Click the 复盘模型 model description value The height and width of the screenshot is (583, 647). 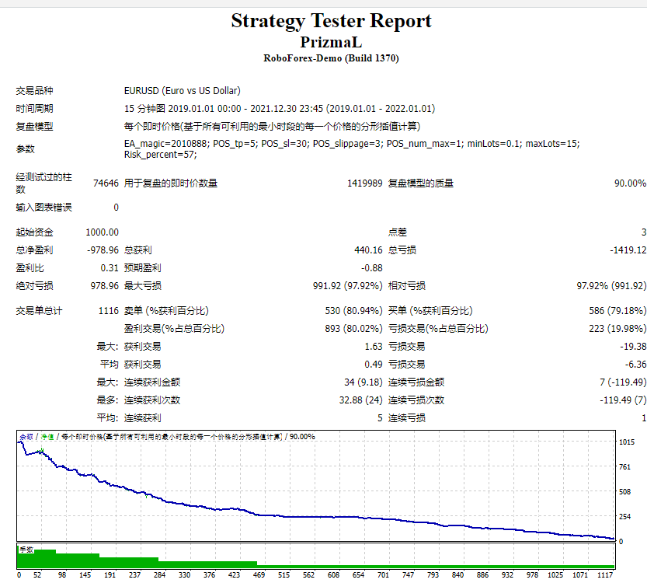272,127
